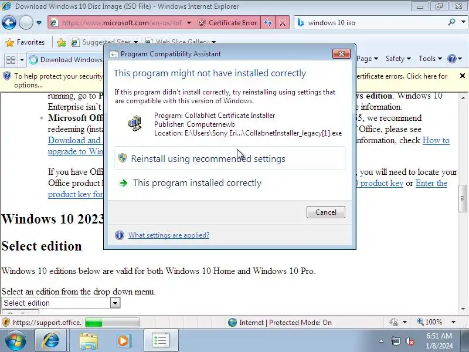Close the Program Compatibility Assistant dialog
Screen dimensions: 469x352
pos(341,53)
